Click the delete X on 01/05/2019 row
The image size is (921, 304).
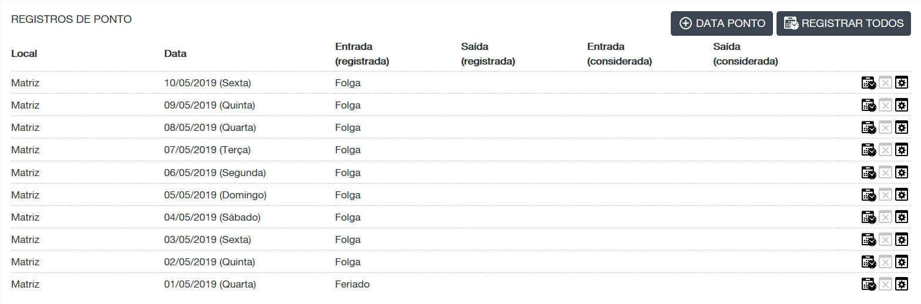click(x=885, y=285)
